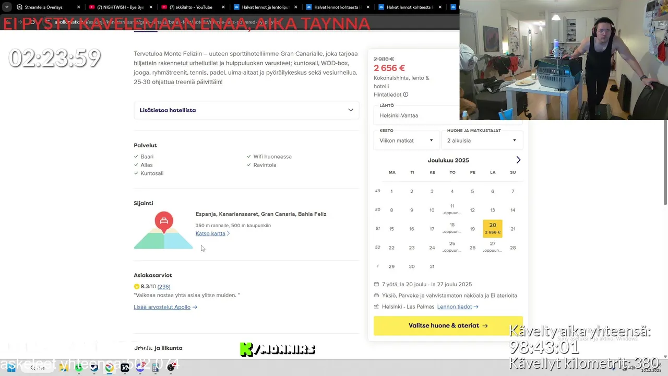Click the 2 656 € total price
The height and width of the screenshot is (376, 668).
pyautogui.click(x=389, y=68)
